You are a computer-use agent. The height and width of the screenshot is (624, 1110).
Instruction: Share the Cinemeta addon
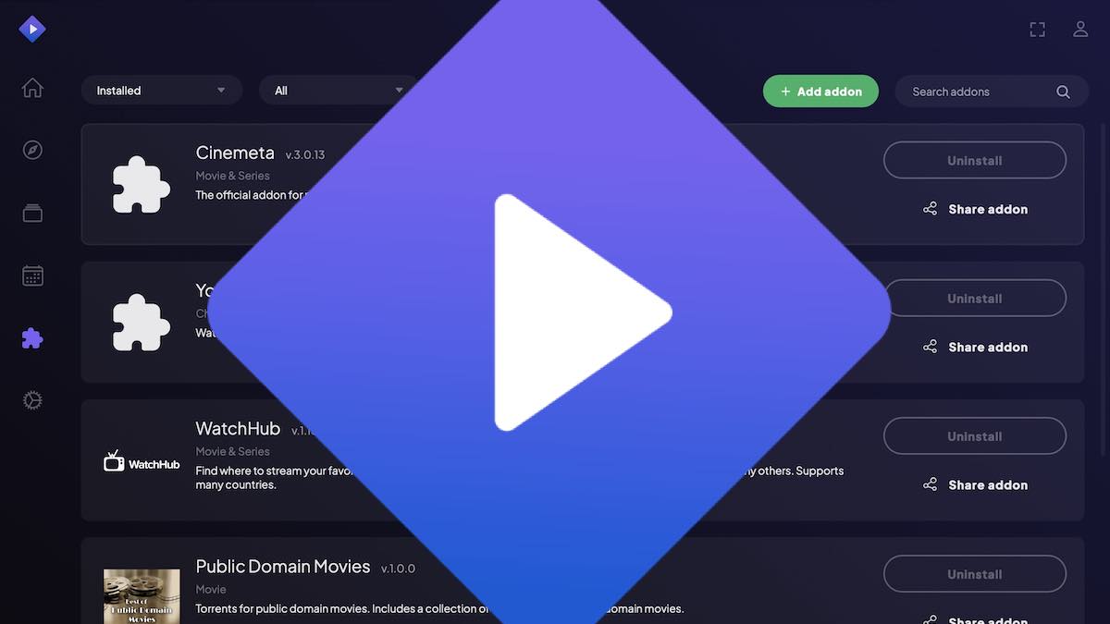[x=974, y=209]
